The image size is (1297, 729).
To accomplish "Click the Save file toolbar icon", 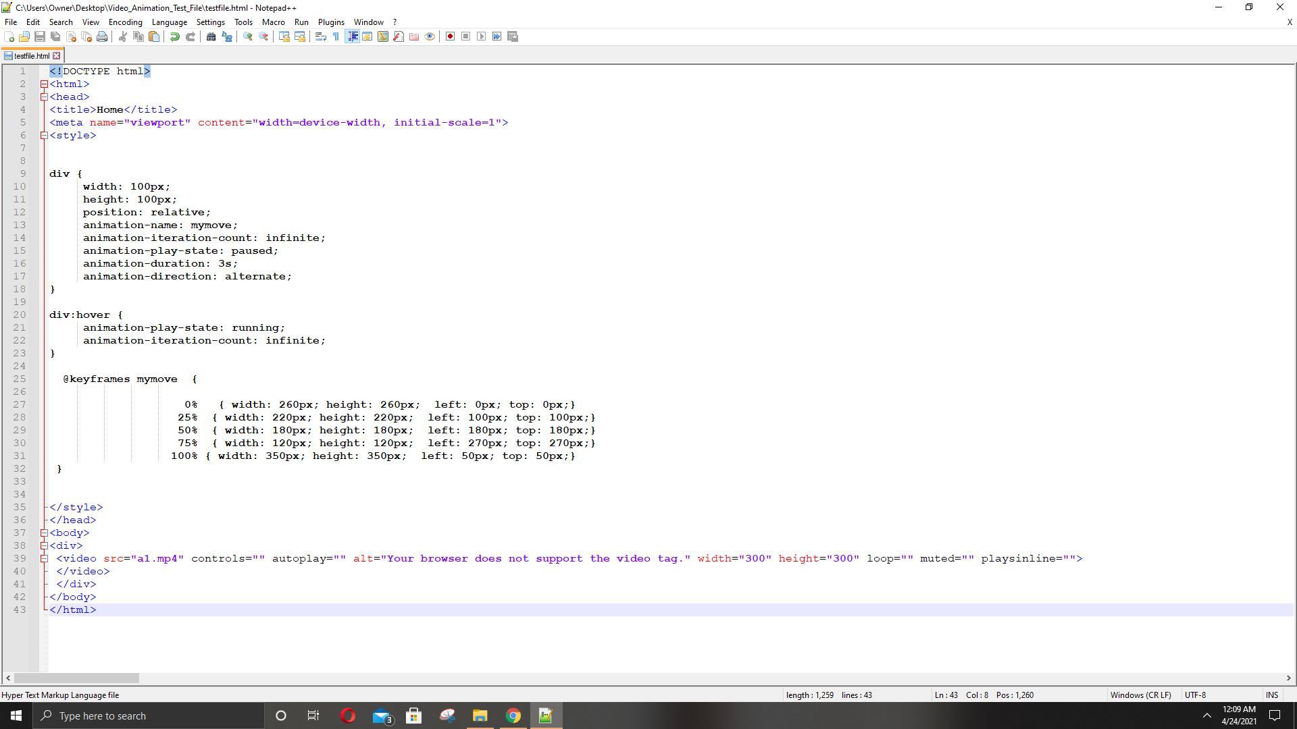I will point(40,36).
